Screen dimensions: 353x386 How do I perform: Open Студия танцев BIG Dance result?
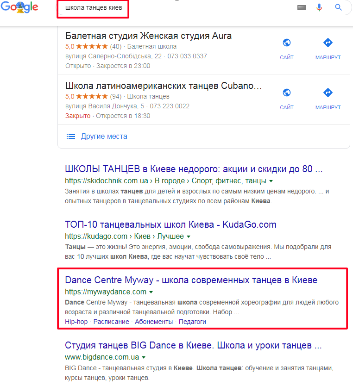[193, 345]
